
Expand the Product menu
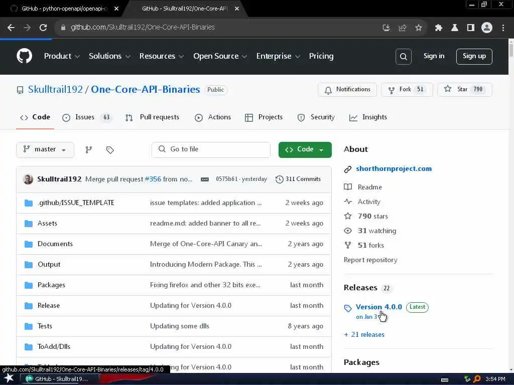tap(62, 56)
